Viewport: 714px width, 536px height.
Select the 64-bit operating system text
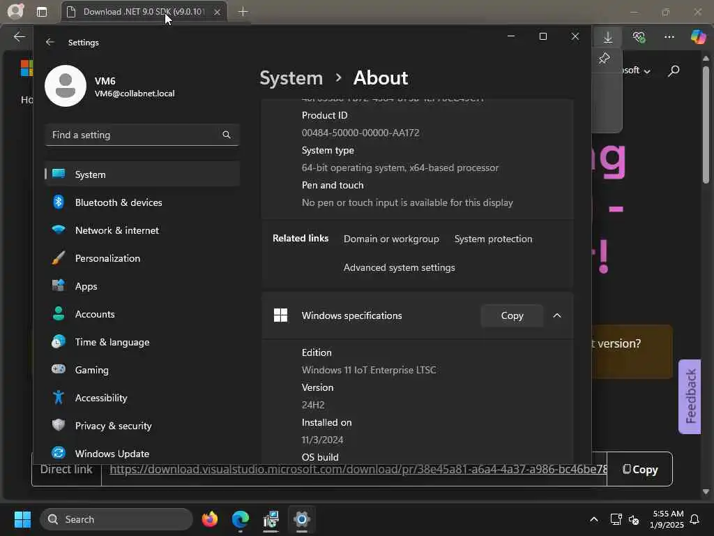400,167
